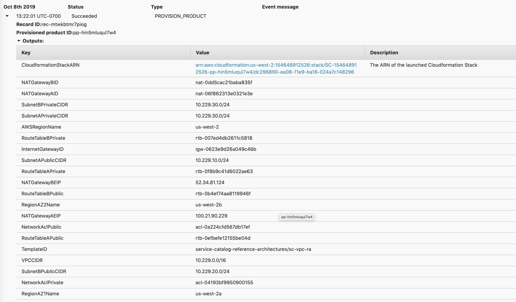
Task: Select the Key column header
Action: click(x=26, y=52)
